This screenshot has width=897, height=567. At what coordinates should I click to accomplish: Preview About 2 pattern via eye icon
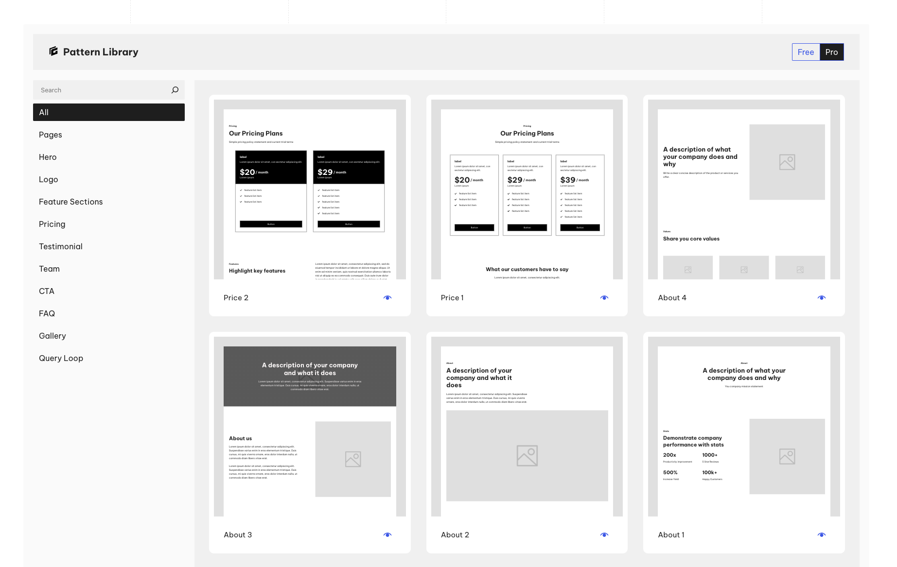[x=604, y=535]
